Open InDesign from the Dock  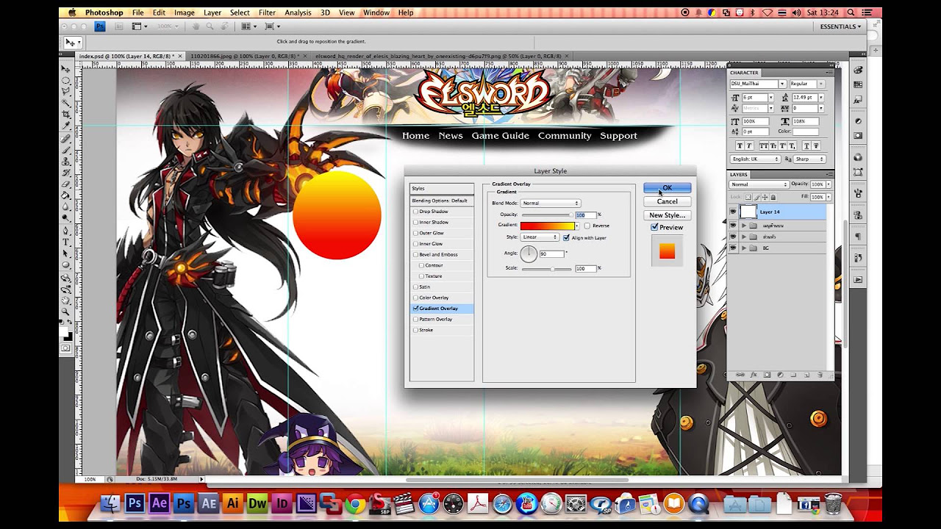pyautogui.click(x=282, y=503)
